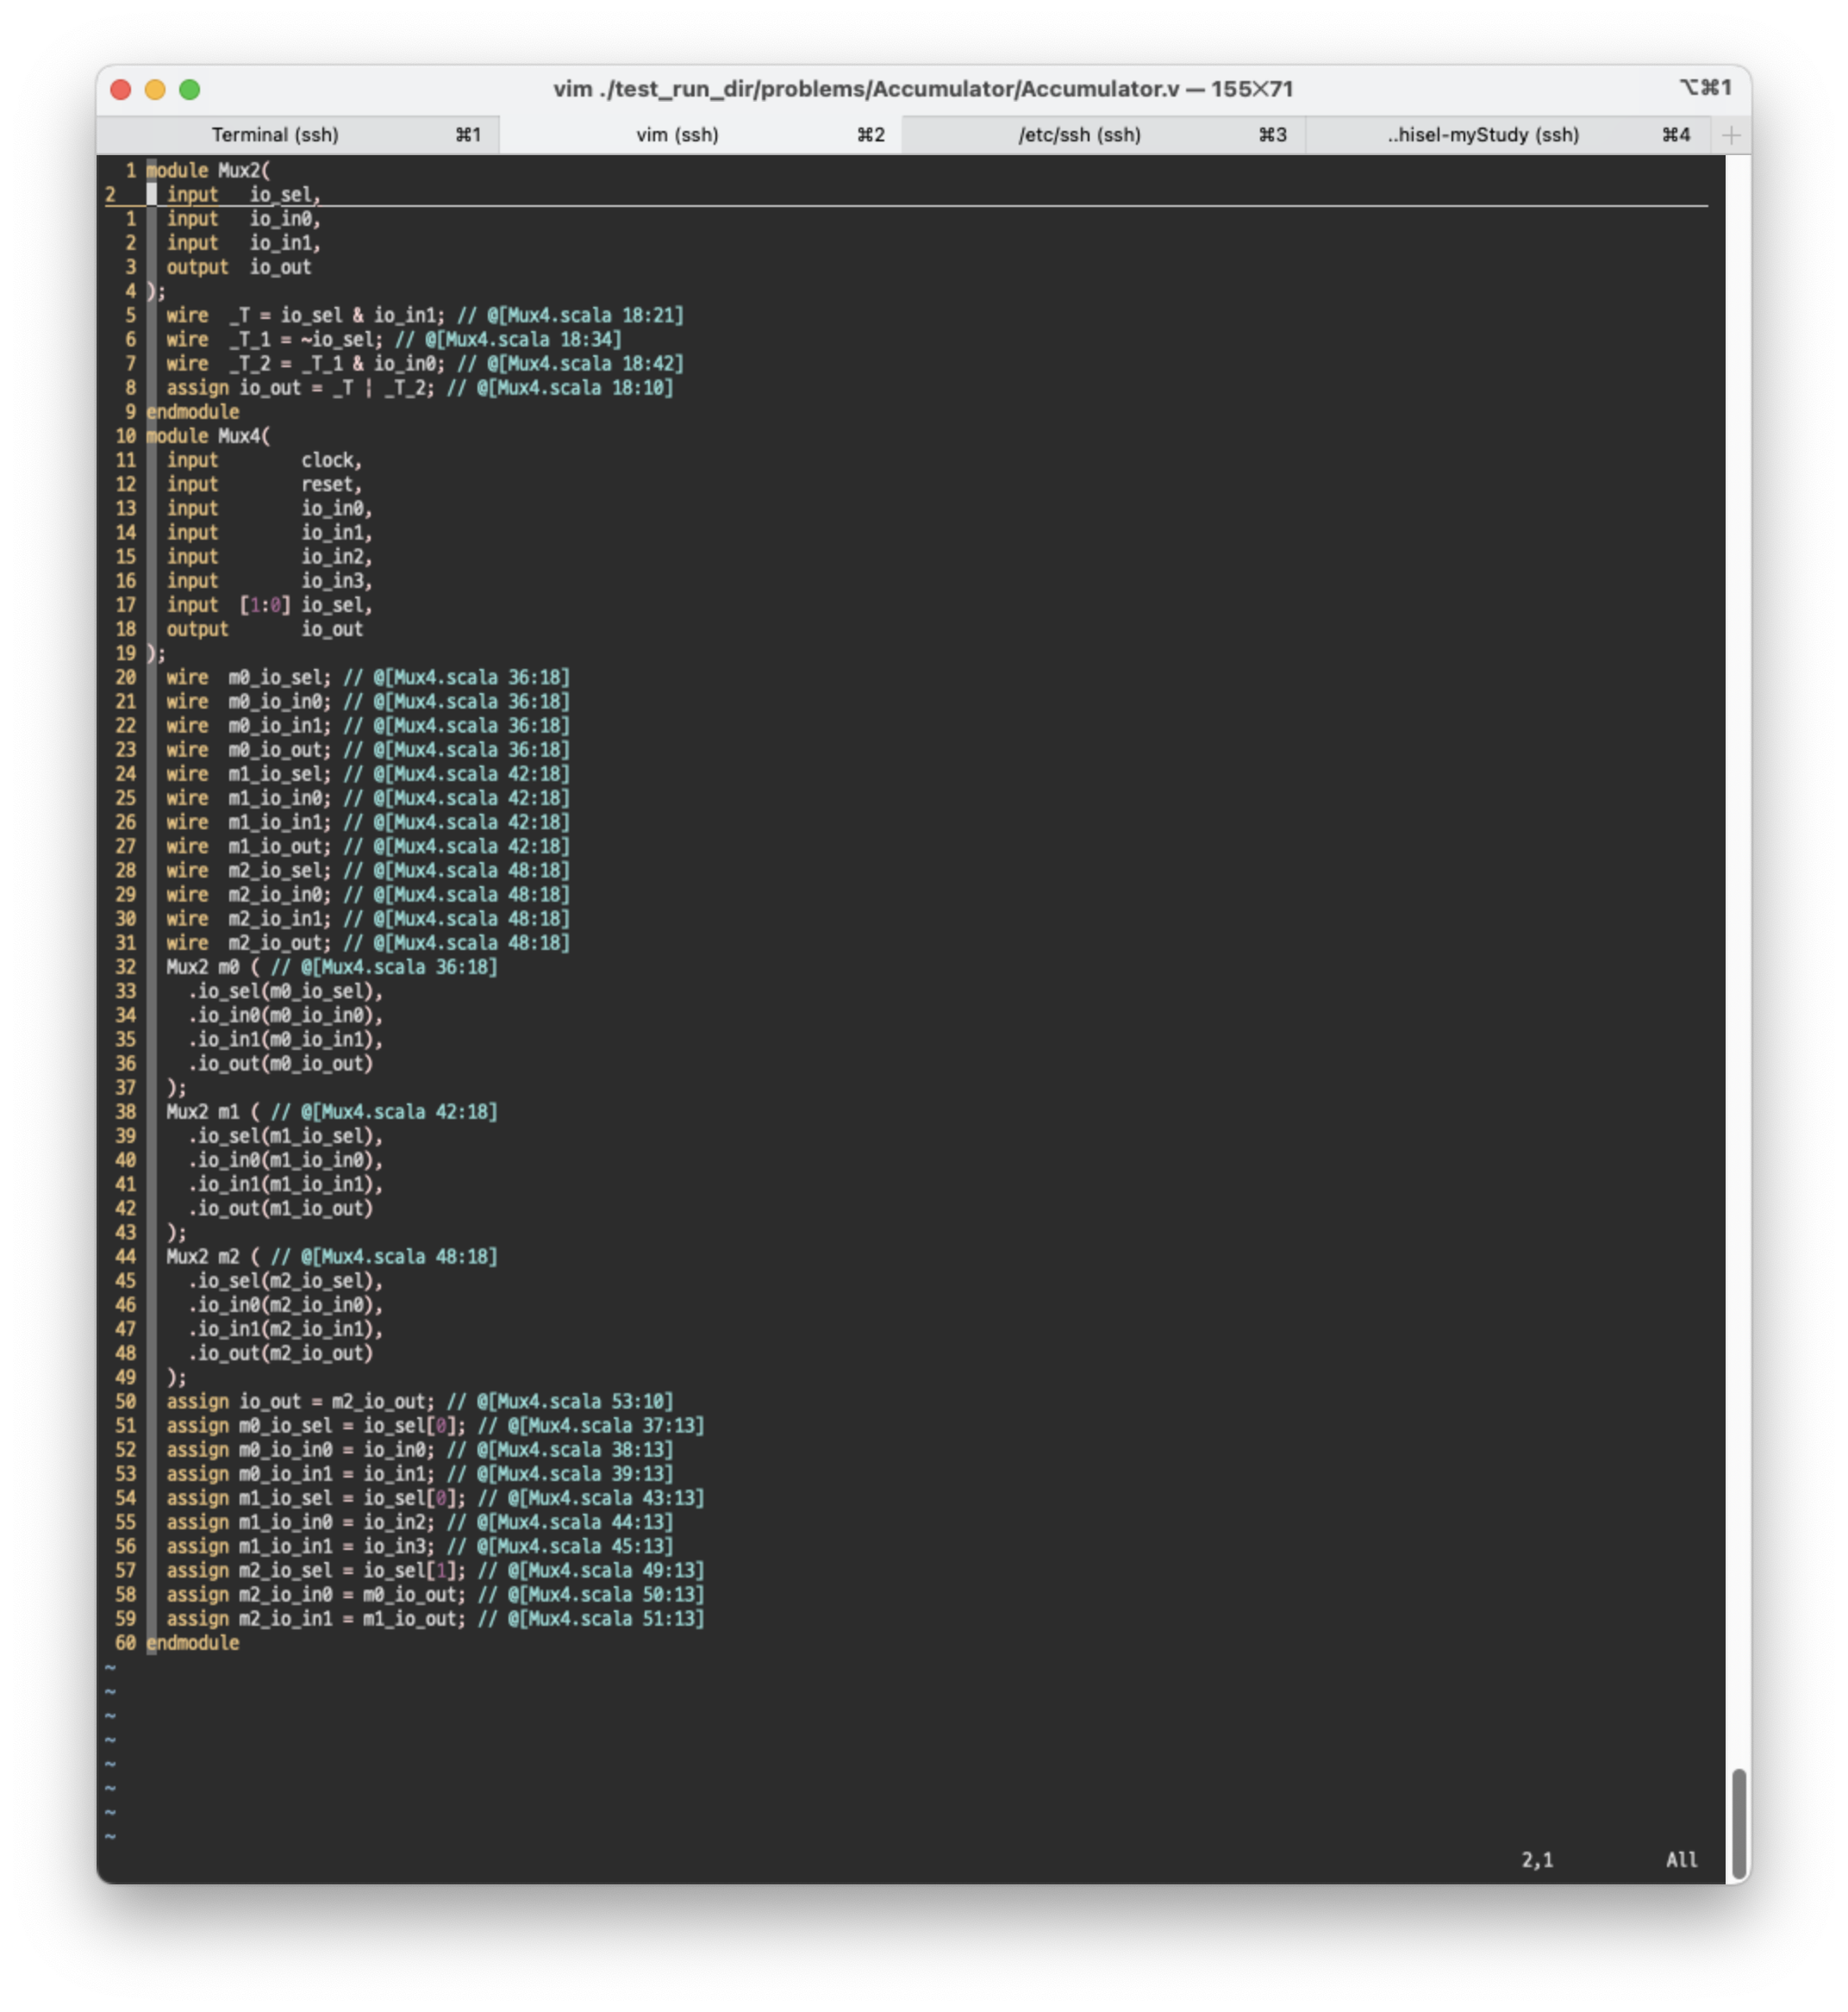This screenshot has height=2012, width=1848.
Task: Click 'assign m2_io_in0 = m0_io_out;' line
Action: [x=435, y=1595]
